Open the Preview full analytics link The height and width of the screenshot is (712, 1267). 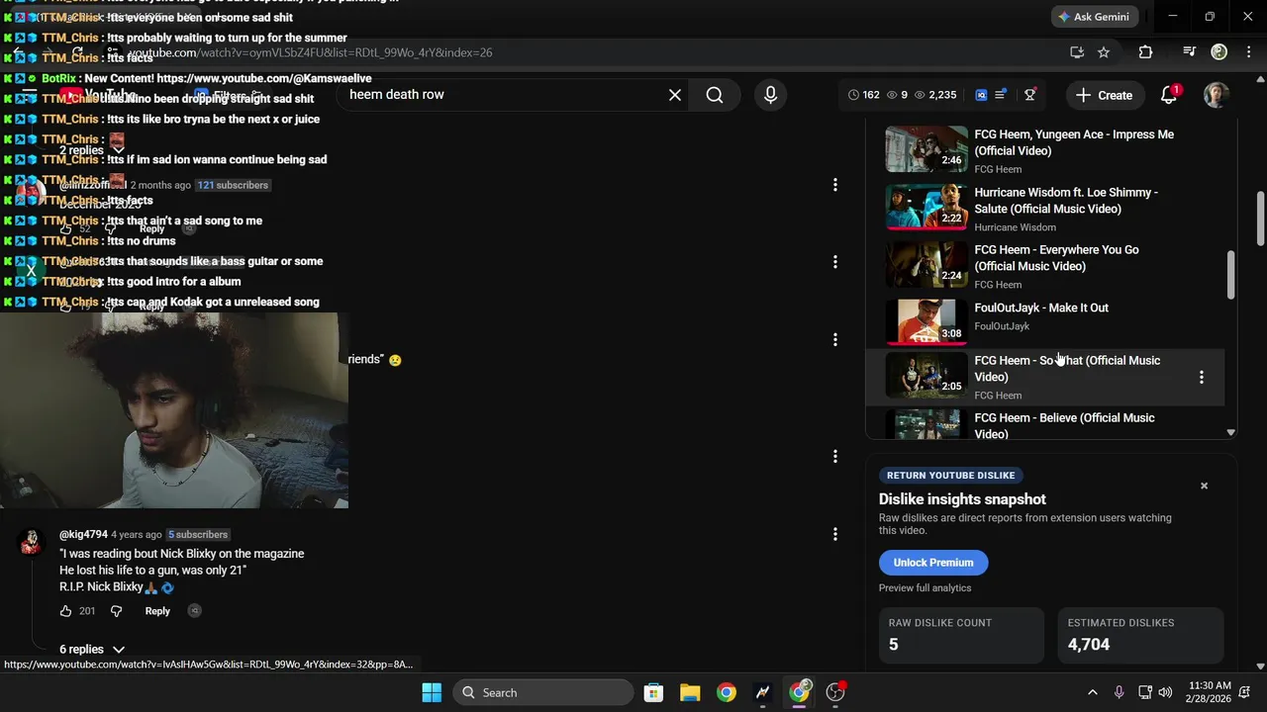tap(925, 588)
